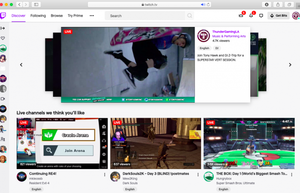The height and width of the screenshot is (193, 300).
Task: Click the heart followed channels icon
Action: [3, 38]
